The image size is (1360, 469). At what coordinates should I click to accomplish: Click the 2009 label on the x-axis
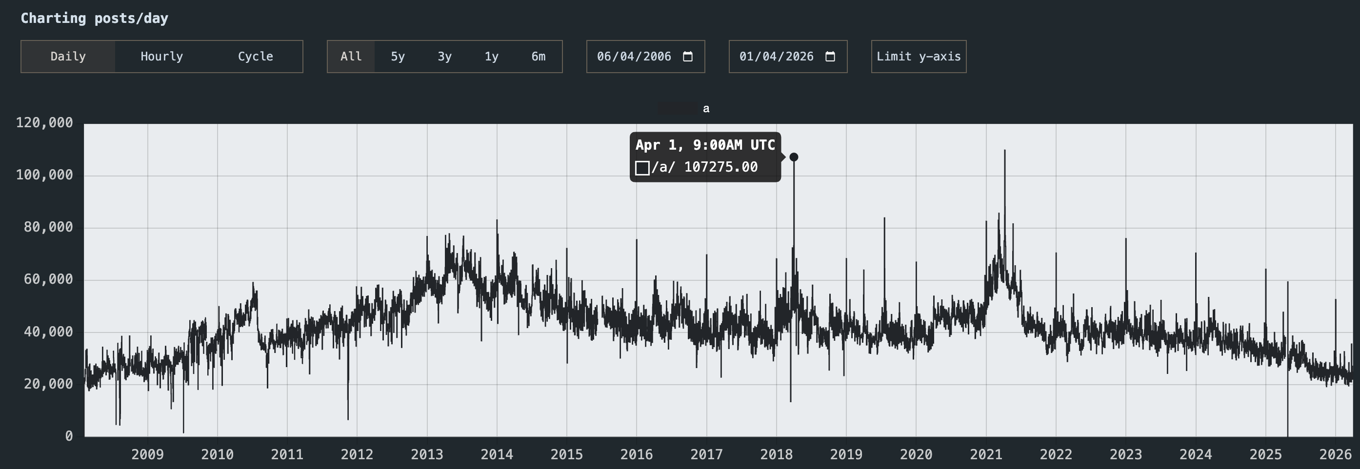click(x=147, y=455)
